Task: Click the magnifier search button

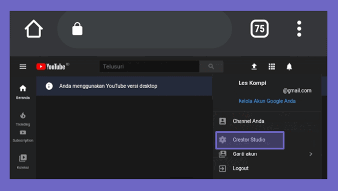Action: tap(211, 66)
